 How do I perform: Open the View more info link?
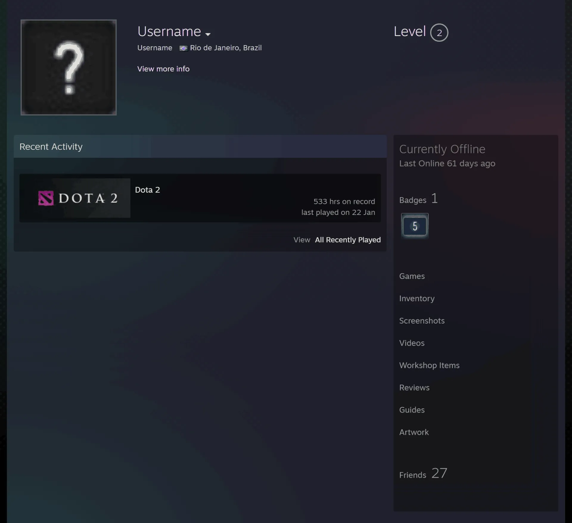point(163,69)
